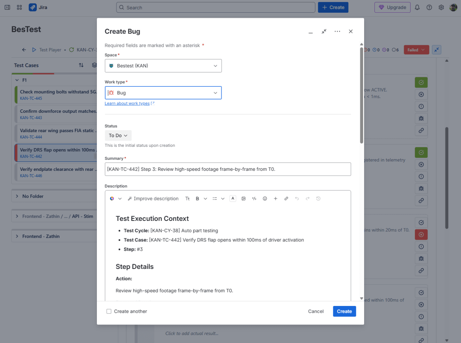The width and height of the screenshot is (461, 343).
Task: Cancel the Create Bug dialog
Action: pos(316,311)
